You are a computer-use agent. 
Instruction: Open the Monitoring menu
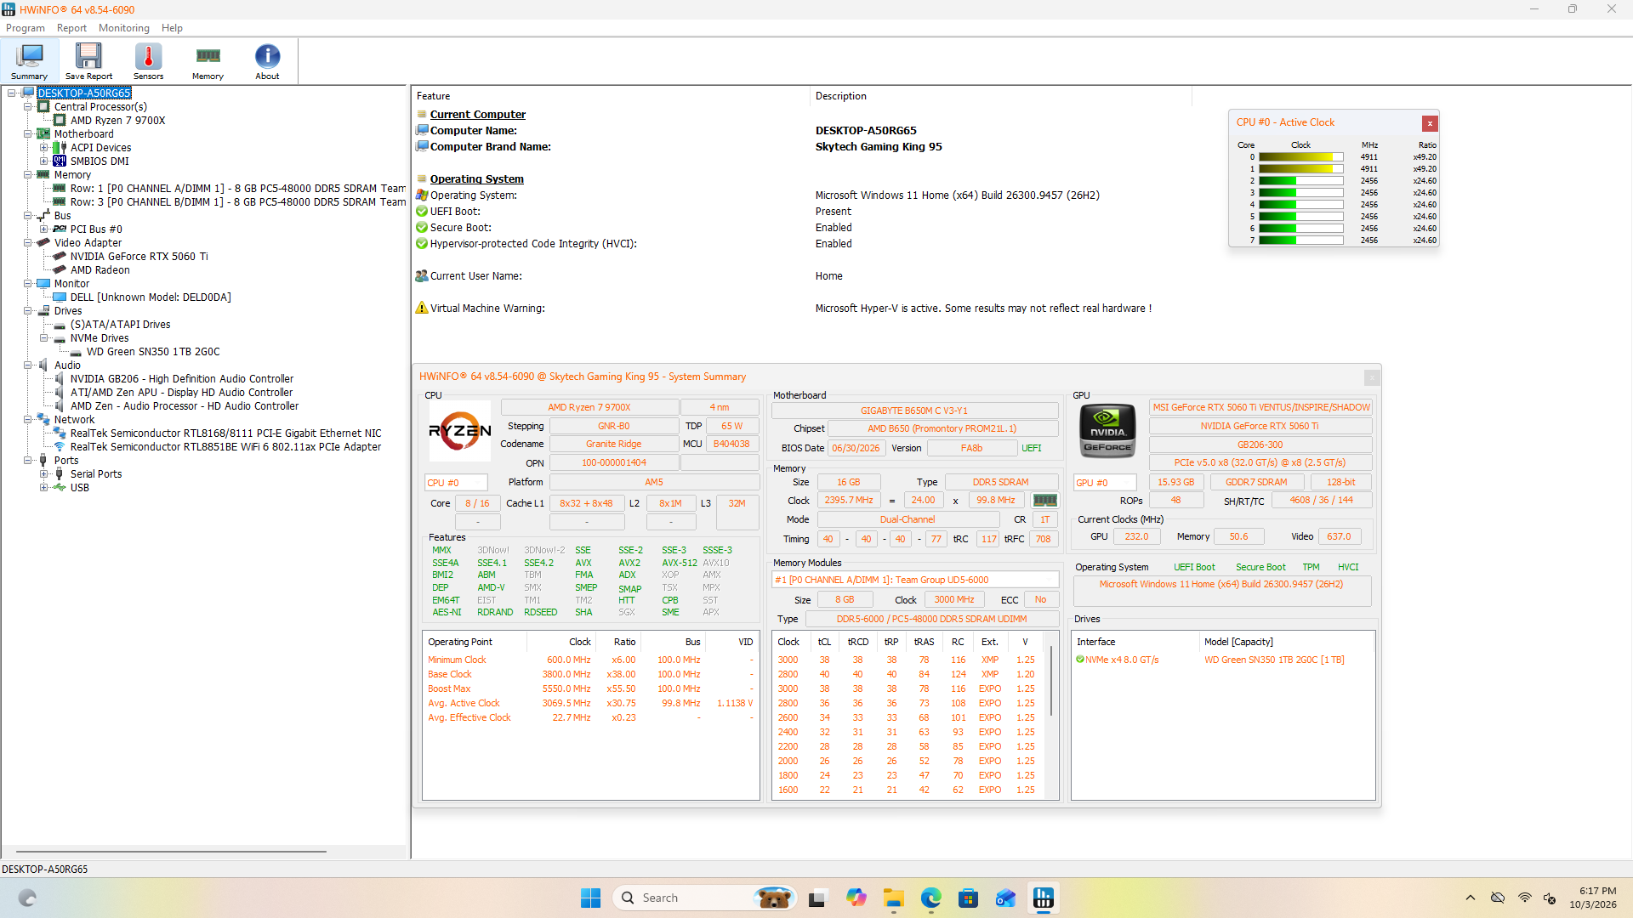click(x=123, y=28)
